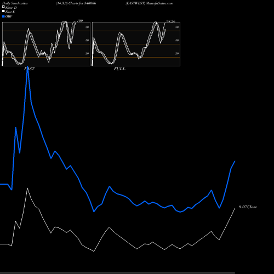Click the end point of the white Close line
Viewport: 274px width, 274px height.
pos(235,208)
